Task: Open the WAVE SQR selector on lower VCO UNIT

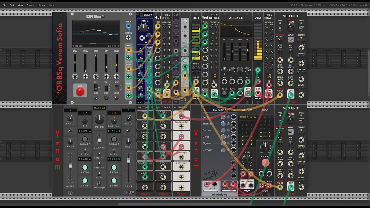Action: [291, 132]
